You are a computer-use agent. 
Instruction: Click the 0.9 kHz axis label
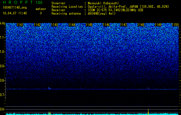coord(2,66)
